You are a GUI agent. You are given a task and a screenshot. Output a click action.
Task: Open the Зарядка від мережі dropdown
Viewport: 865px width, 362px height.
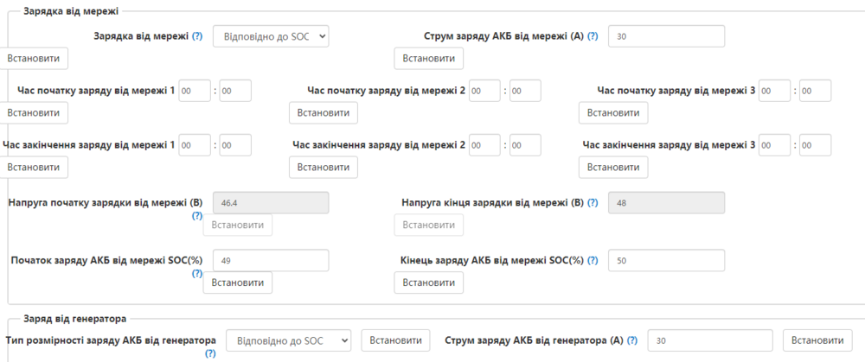click(271, 36)
